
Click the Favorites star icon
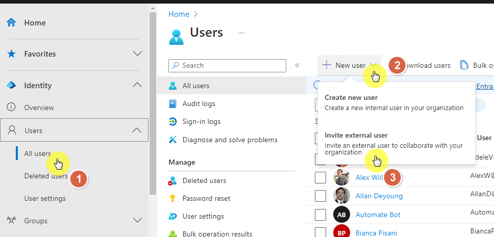[11, 54]
